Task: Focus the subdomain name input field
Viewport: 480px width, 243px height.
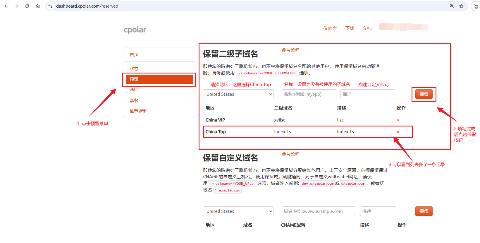Action: click(x=309, y=94)
